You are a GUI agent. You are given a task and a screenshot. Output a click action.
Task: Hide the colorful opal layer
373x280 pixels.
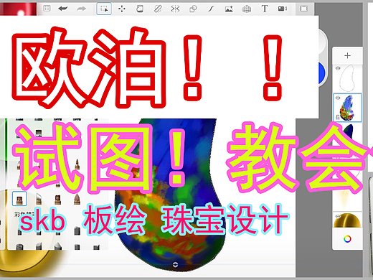[x=338, y=98]
